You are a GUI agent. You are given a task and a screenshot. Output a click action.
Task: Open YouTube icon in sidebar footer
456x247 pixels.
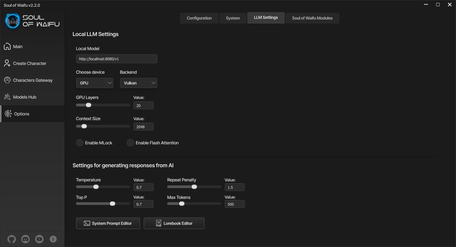[39, 239]
